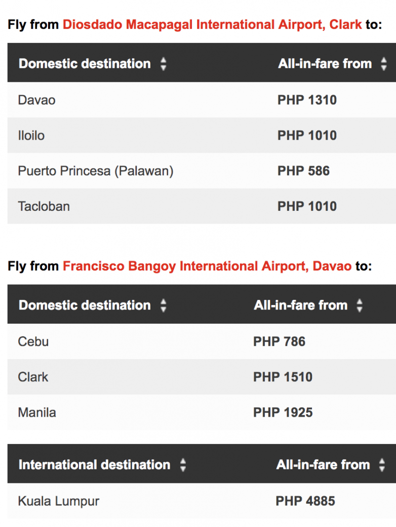Select the Cebu destination cell
Screen dimensions: 396x527
click(x=33, y=342)
